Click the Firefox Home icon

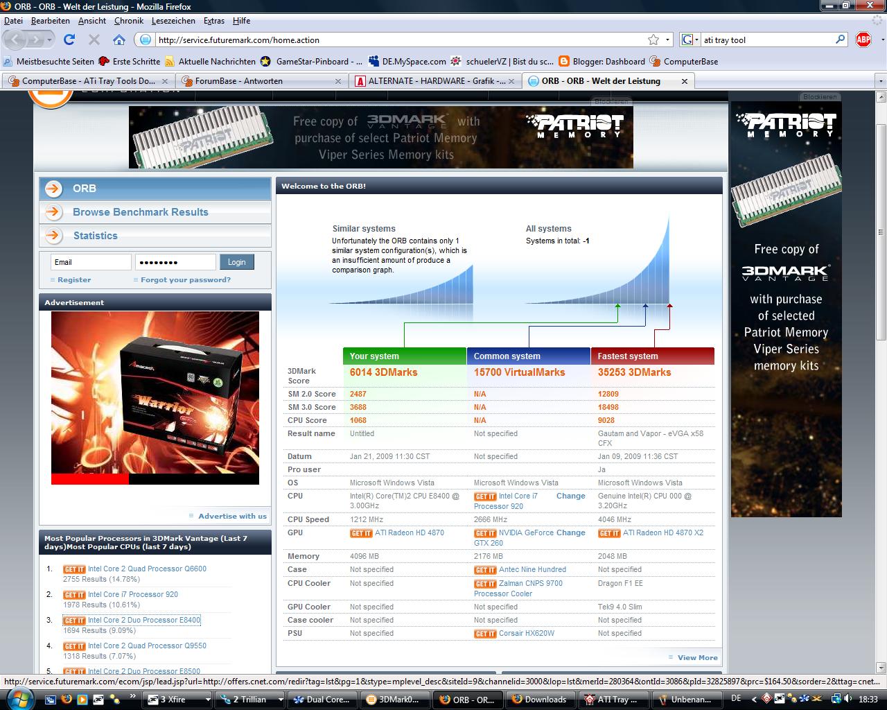(119, 40)
